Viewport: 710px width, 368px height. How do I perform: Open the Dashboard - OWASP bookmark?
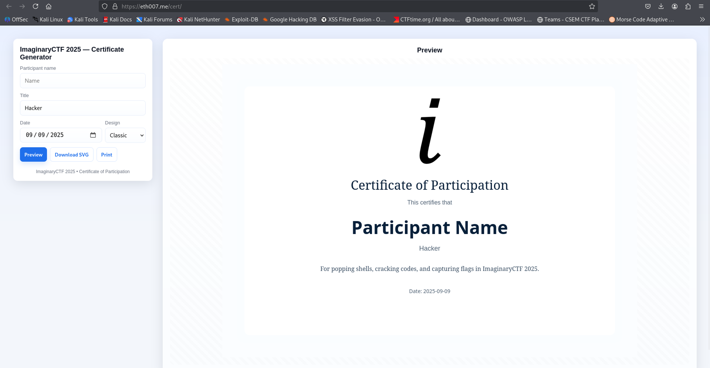point(498,20)
